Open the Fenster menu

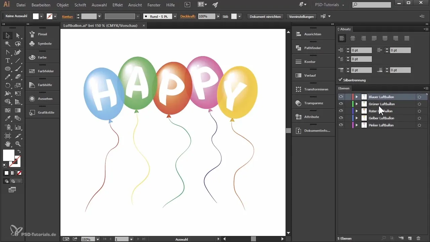coord(154,5)
